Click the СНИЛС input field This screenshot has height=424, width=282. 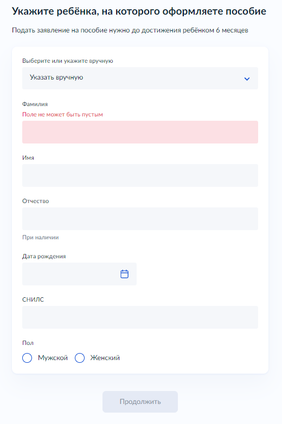point(140,317)
